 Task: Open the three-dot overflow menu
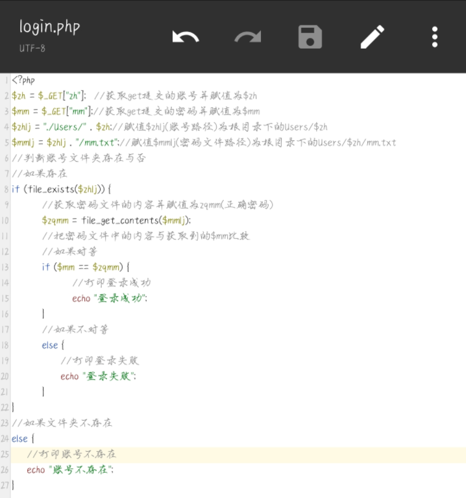coord(435,37)
